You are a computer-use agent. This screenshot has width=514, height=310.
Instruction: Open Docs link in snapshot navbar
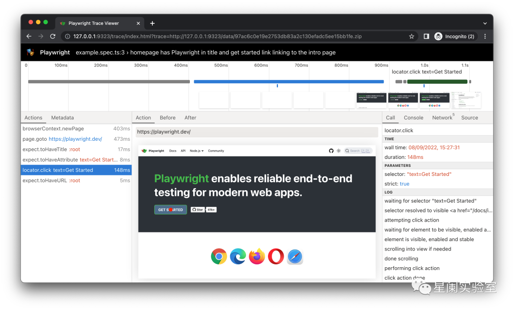[x=173, y=151]
